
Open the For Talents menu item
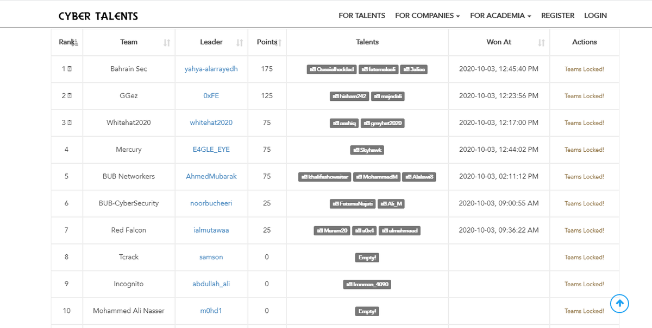362,16
